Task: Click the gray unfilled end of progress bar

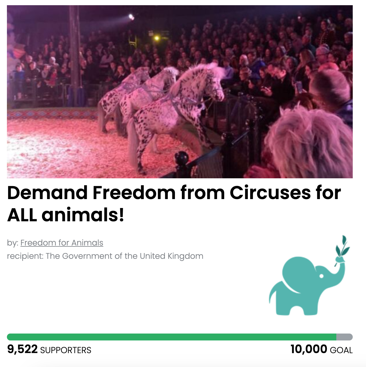Action: (x=344, y=337)
